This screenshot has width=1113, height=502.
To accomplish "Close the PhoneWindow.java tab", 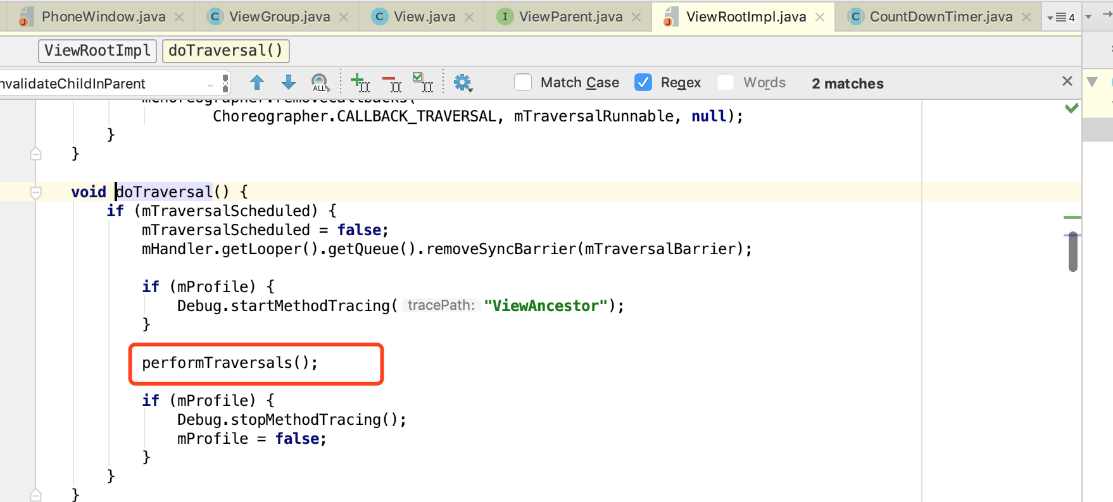I will [179, 17].
